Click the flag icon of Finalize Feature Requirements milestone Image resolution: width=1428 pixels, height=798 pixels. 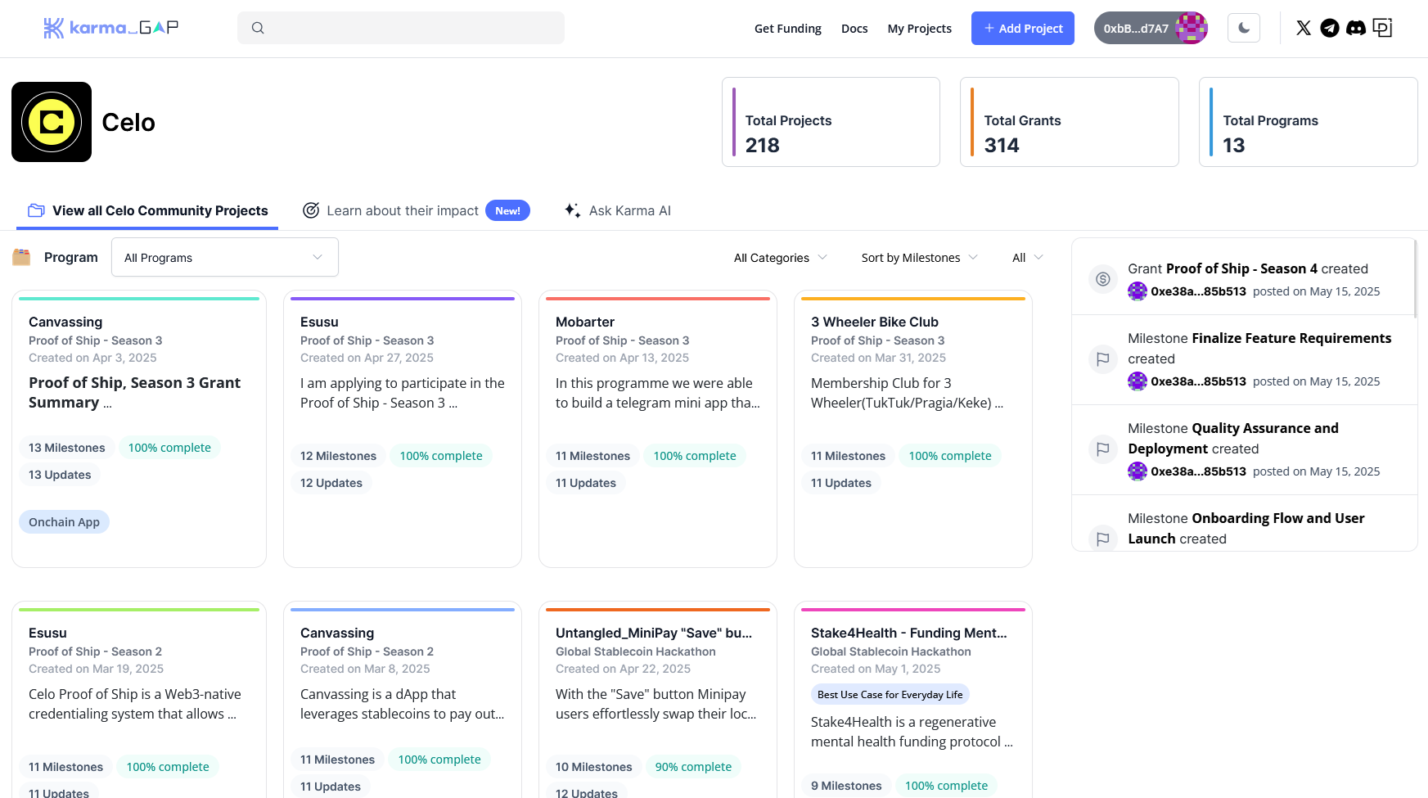click(1103, 358)
